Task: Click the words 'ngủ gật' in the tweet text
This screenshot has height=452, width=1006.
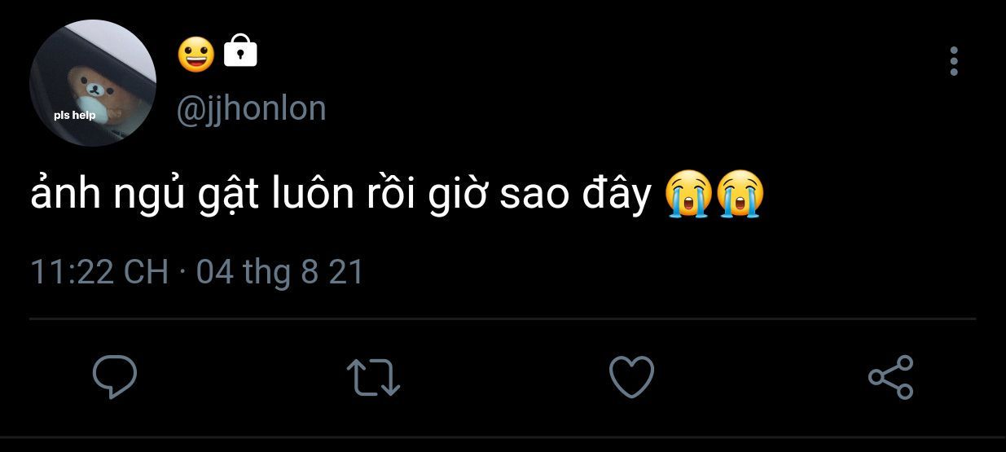Action: coord(187,197)
